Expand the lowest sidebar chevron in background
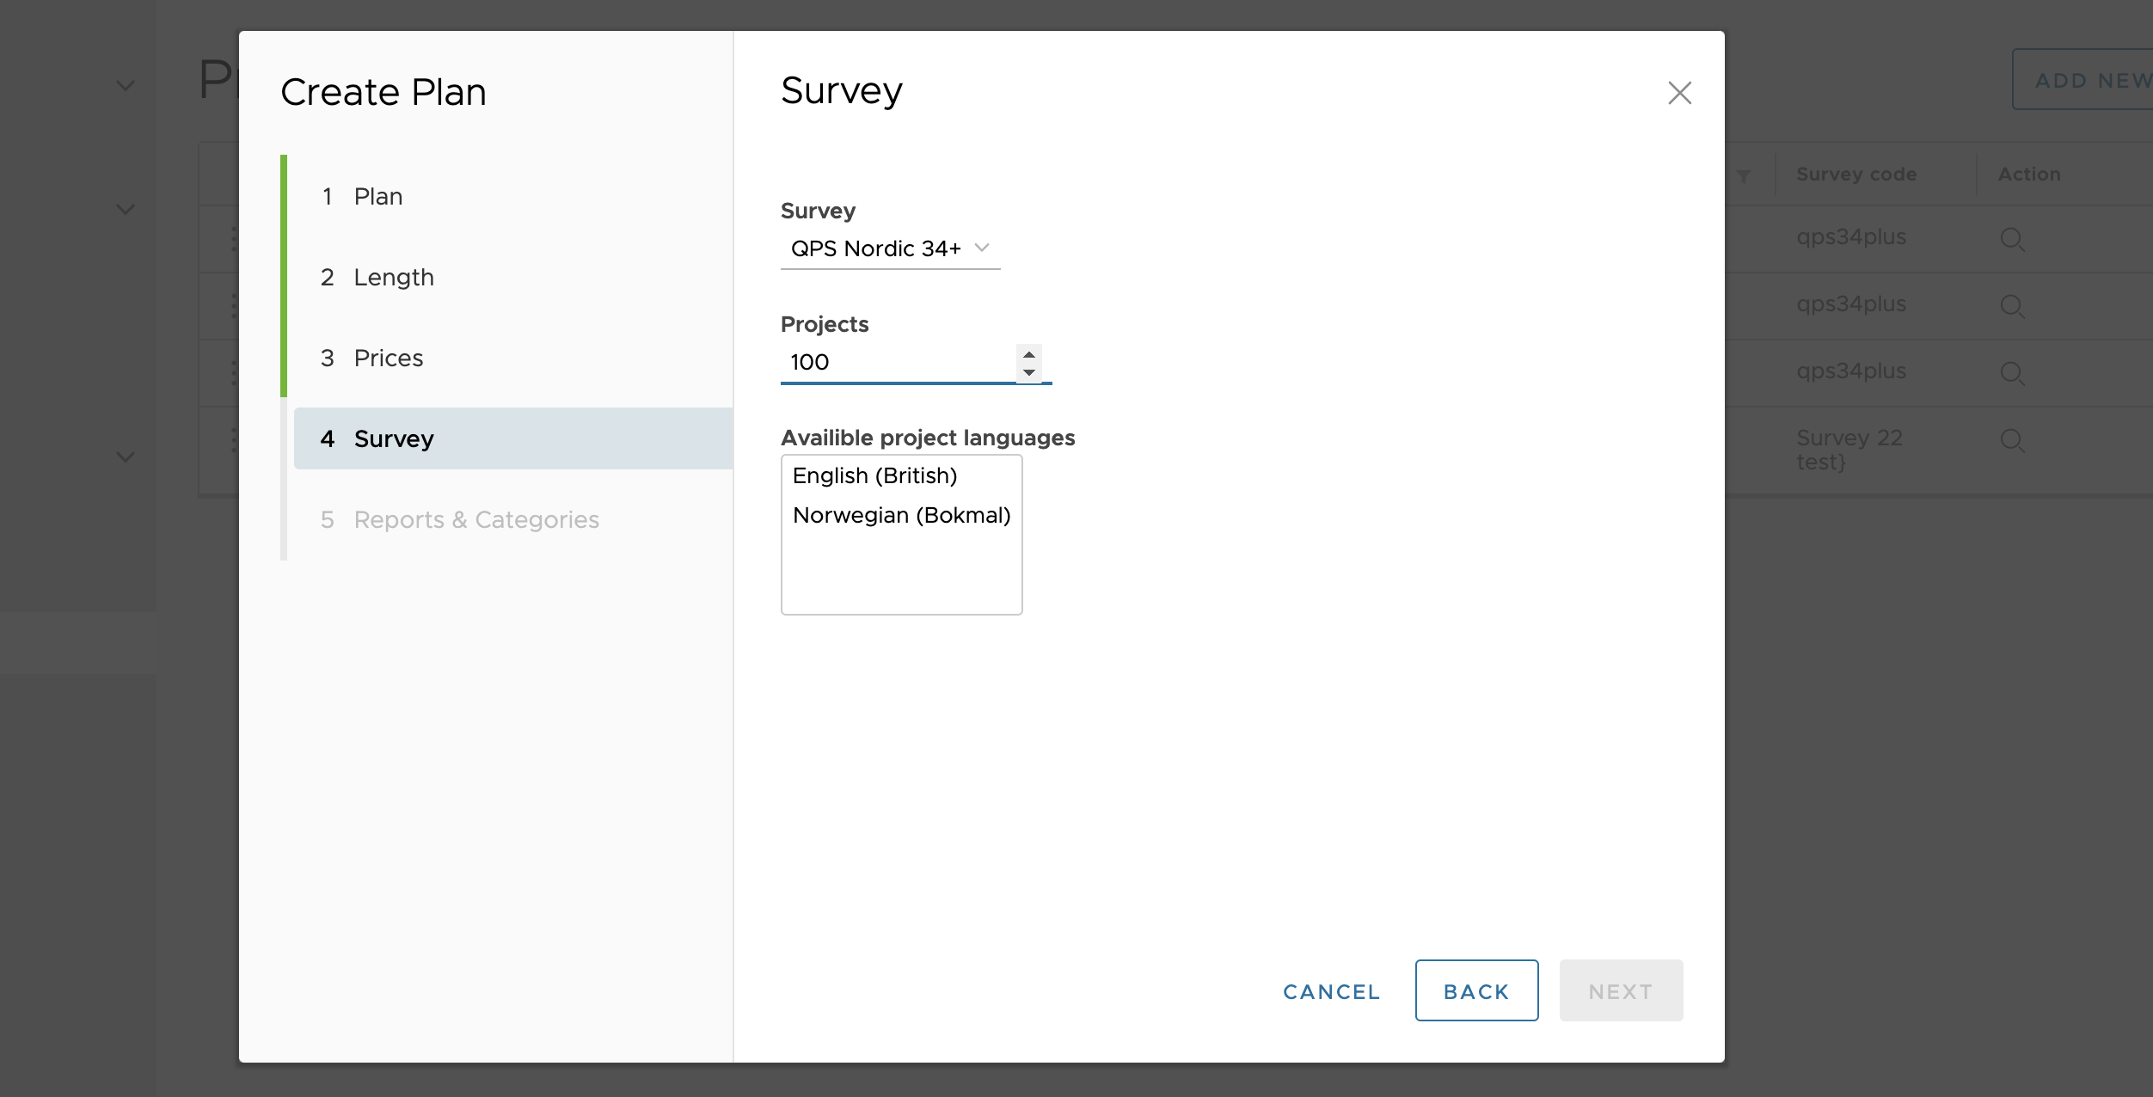The image size is (2153, 1097). 126,457
